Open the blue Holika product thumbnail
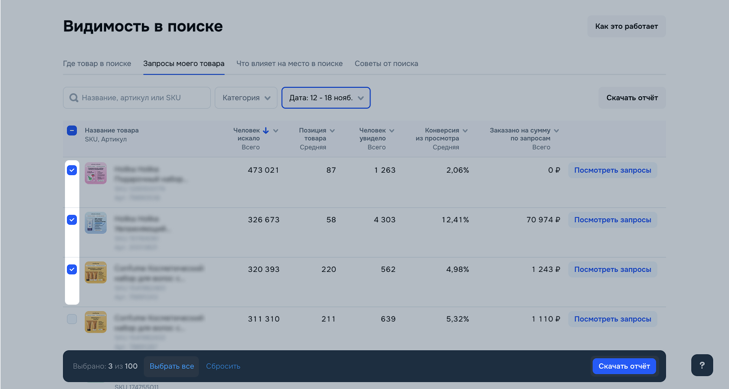This screenshot has width=729, height=389. click(96, 223)
